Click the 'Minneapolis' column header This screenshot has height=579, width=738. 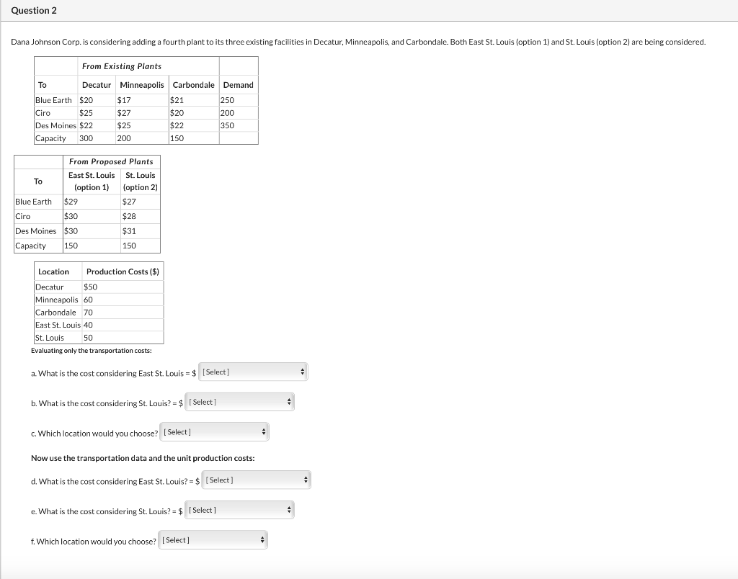click(x=142, y=85)
